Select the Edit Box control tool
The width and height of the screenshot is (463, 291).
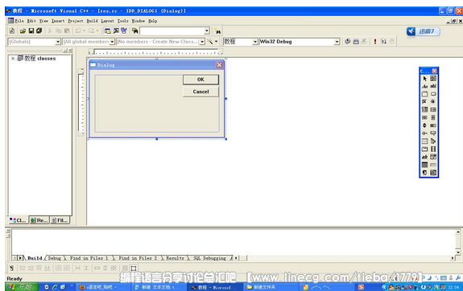click(433, 86)
